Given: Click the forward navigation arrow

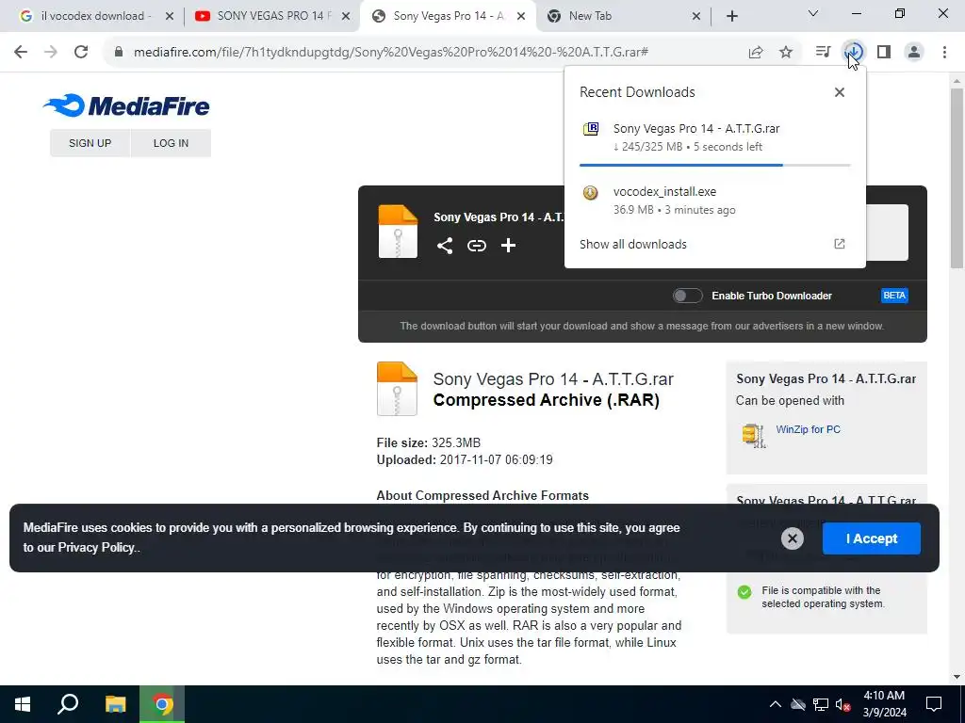Looking at the screenshot, I should pyautogui.click(x=51, y=52).
